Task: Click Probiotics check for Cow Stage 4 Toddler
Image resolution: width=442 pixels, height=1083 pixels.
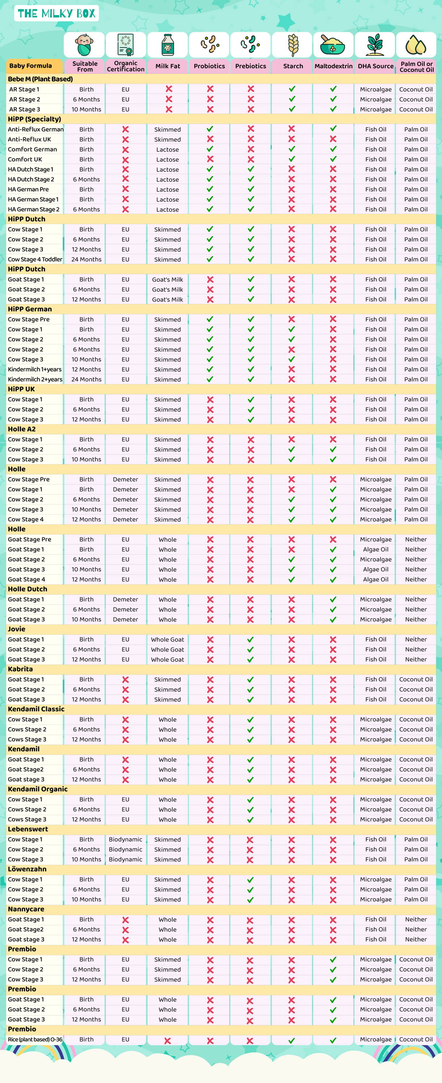Action: (x=210, y=260)
